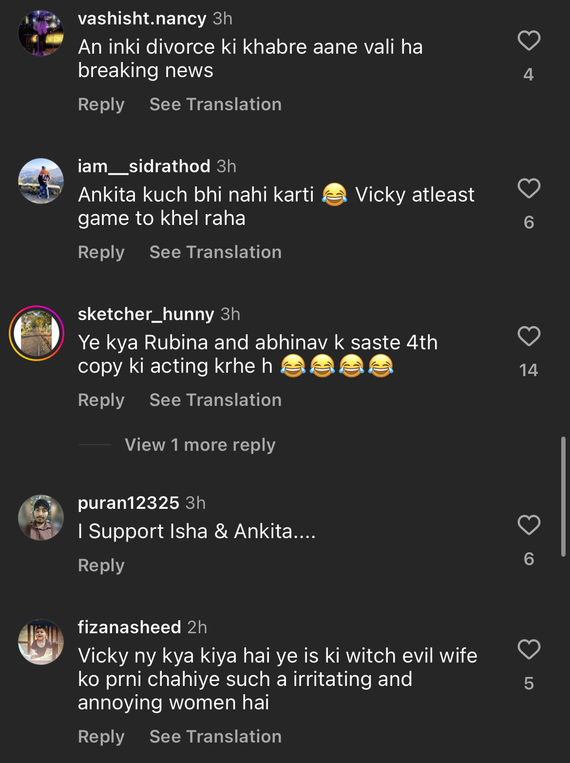Open iam__sidrathod's avatar
Viewport: 570px width, 763px height.
pos(41,181)
